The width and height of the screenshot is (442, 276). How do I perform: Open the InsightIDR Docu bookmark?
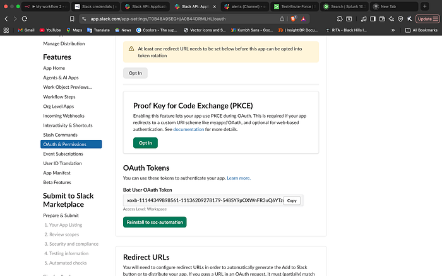pos(298,30)
